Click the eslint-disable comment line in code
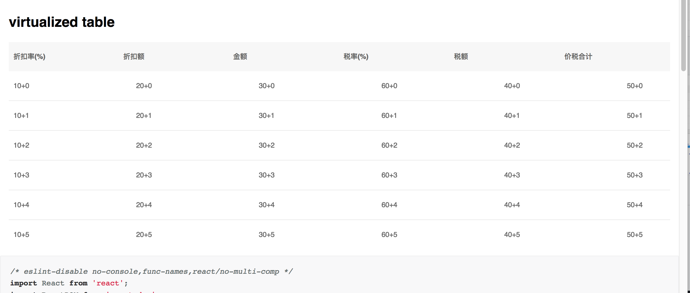The height and width of the screenshot is (293, 690). click(x=152, y=271)
